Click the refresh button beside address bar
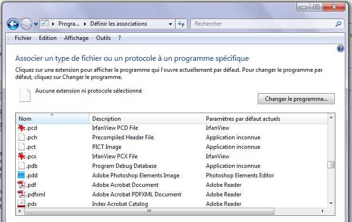Viewport: 352px width, 222px height. [x=181, y=24]
